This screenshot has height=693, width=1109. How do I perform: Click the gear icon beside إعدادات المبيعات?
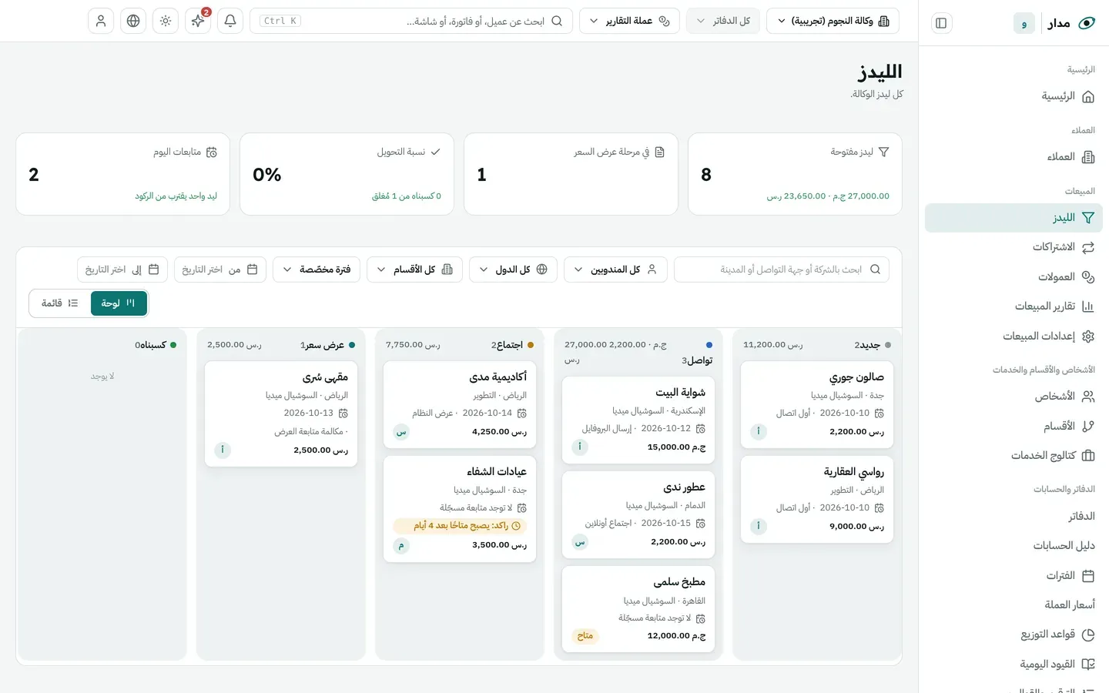(1088, 336)
